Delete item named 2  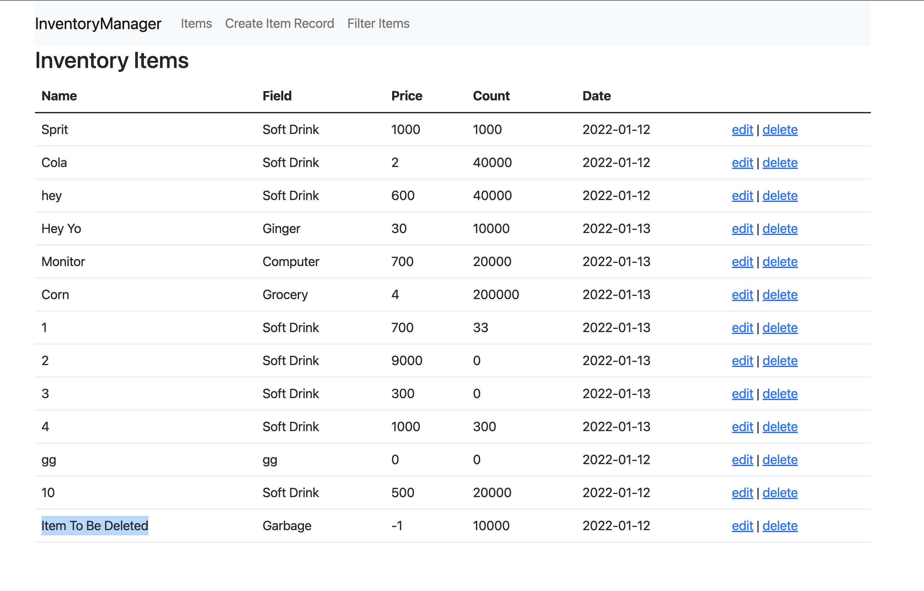780,361
